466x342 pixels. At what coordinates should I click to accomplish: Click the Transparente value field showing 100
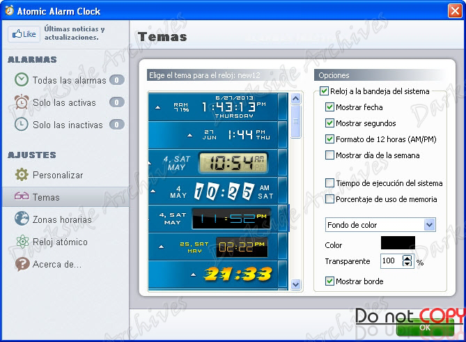[391, 261]
